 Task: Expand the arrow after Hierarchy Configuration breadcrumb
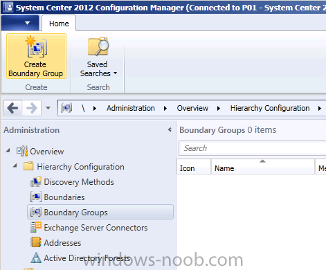click(x=320, y=108)
